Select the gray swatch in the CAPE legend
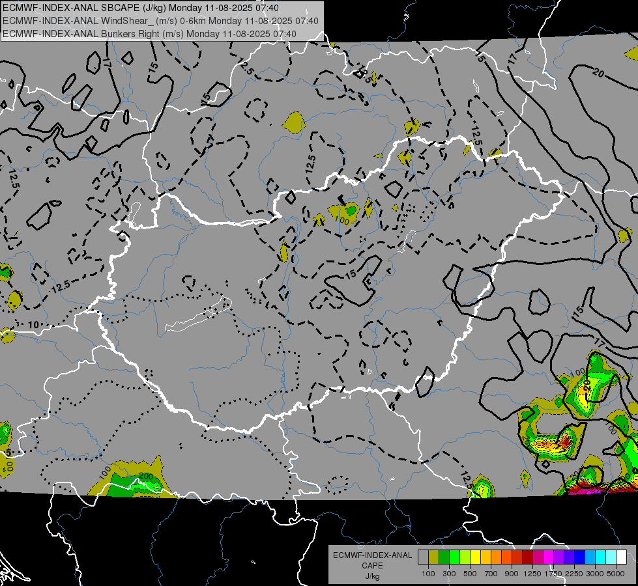The width and height of the screenshot is (638, 586). 423,557
